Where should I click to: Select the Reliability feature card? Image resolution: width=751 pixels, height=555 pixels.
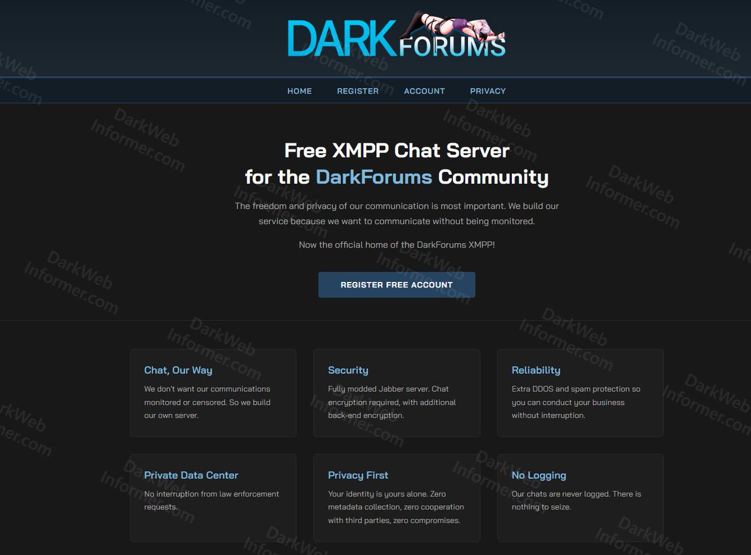click(x=580, y=392)
